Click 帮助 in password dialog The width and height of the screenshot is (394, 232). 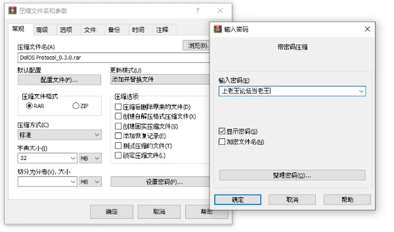tap(347, 200)
